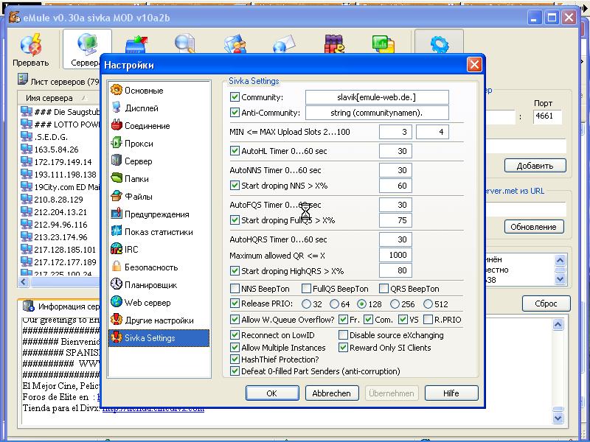Select server 163.5.84.26 in list
Screen dimensions: 590x442
point(57,150)
